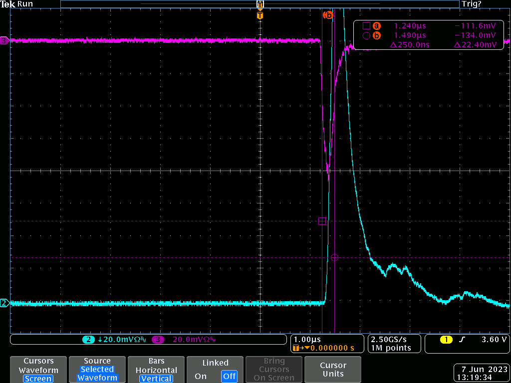The height and width of the screenshot is (383, 511).
Task: Select the channel 2 ground marker on left edge
Action: [4, 303]
